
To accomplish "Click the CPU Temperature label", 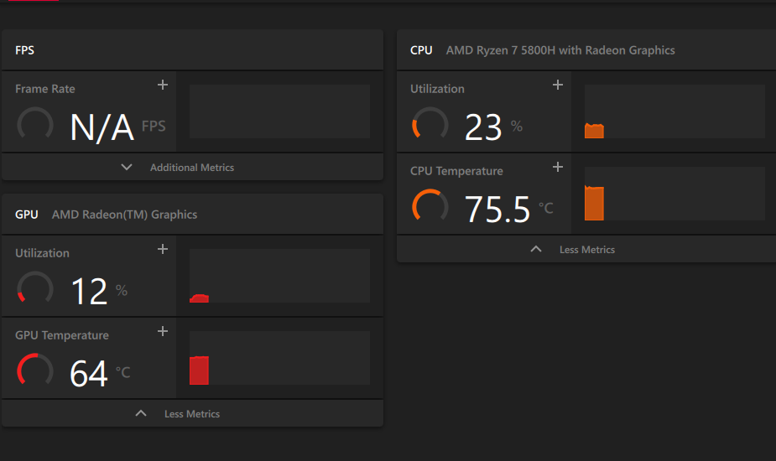I will pos(456,171).
